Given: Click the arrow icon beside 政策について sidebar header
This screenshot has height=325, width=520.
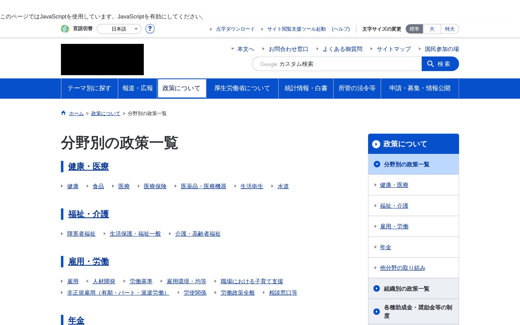Looking at the screenshot, I should (376, 144).
